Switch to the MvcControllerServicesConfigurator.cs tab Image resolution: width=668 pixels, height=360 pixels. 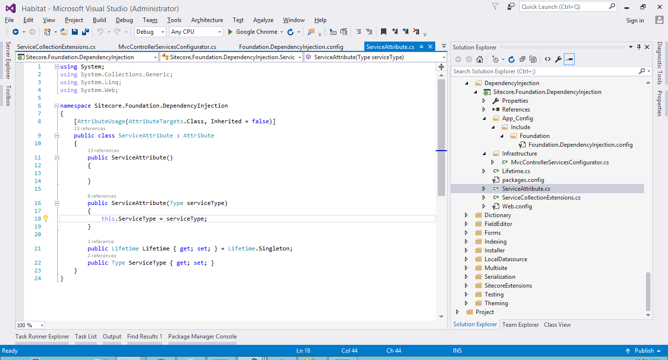tap(167, 47)
